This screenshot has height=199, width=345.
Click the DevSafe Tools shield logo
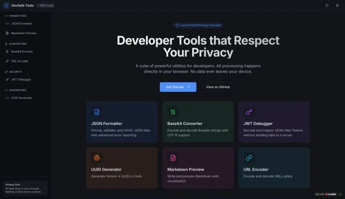tap(7, 6)
